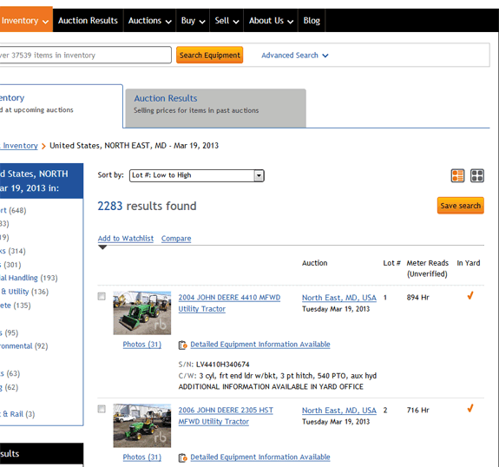Filter by category with (95) items
This screenshot has width=499, height=467.
click(10, 333)
